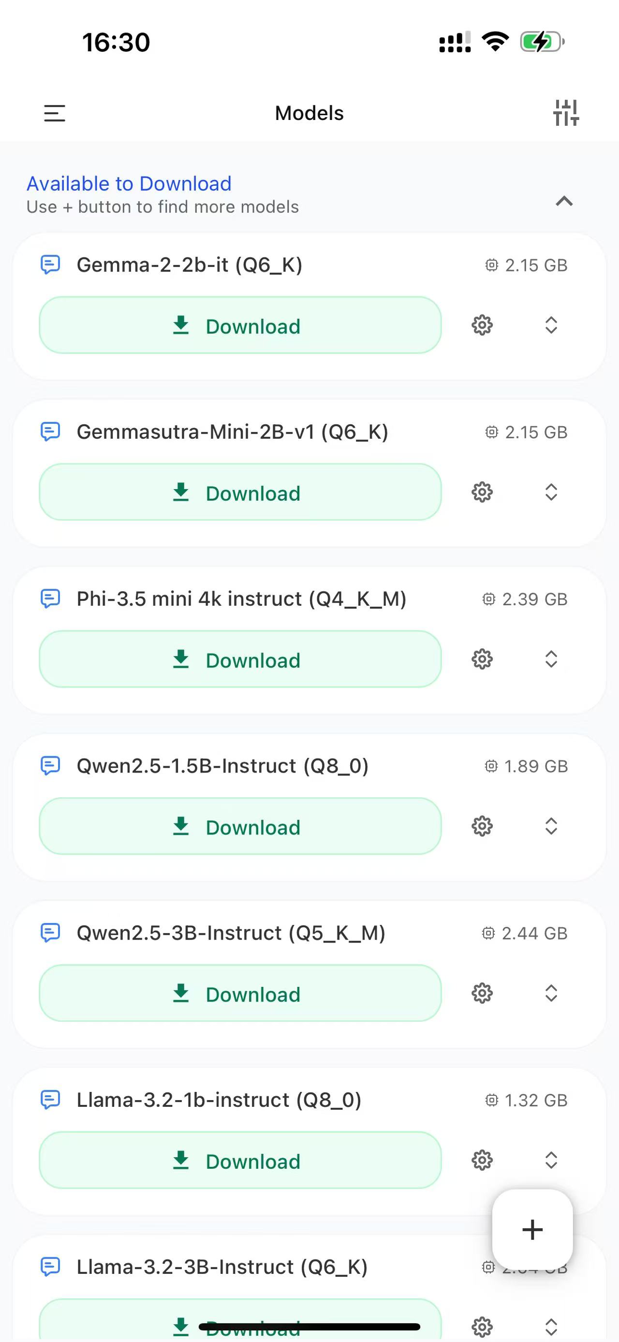Image resolution: width=619 pixels, height=1342 pixels.
Task: Download the Gemma-2-2b-it model
Action: click(240, 325)
